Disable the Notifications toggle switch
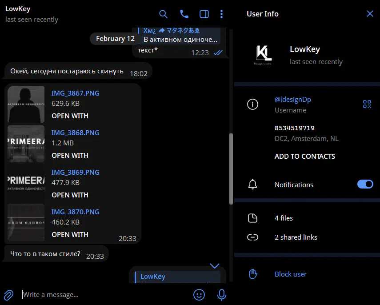 [x=365, y=185]
